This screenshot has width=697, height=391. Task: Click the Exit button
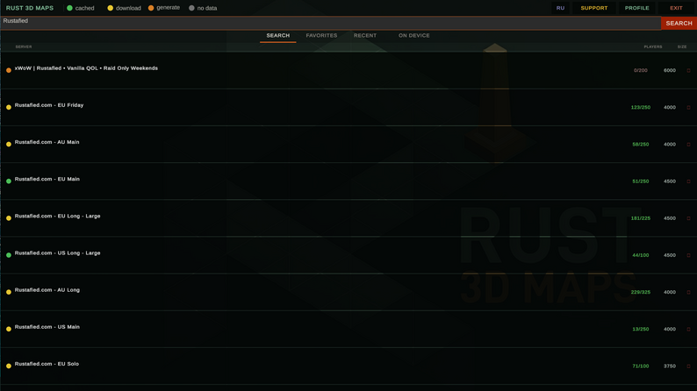(x=676, y=8)
